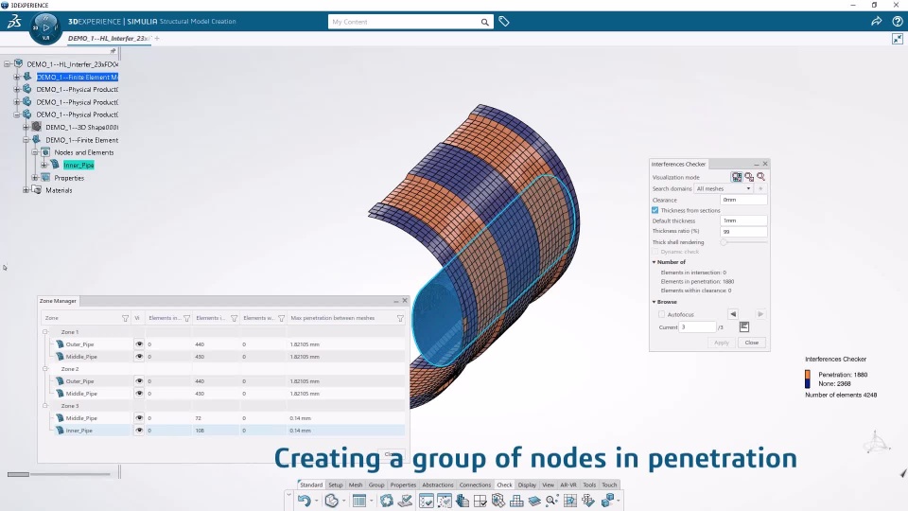Image resolution: width=908 pixels, height=511 pixels.
Task: Click the Interferences Checker toolbar icon
Action: click(x=498, y=501)
